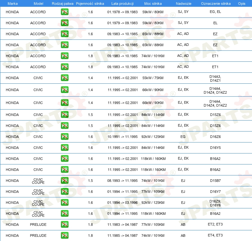The width and height of the screenshot is (252, 241).
Task: Click the fuel icon in the Civic Coupe D16Y7 row
Action: pos(64,192)
